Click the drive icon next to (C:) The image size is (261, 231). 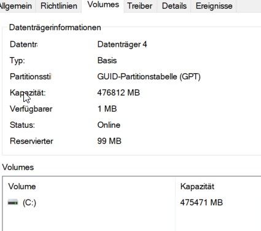[x=13, y=202]
